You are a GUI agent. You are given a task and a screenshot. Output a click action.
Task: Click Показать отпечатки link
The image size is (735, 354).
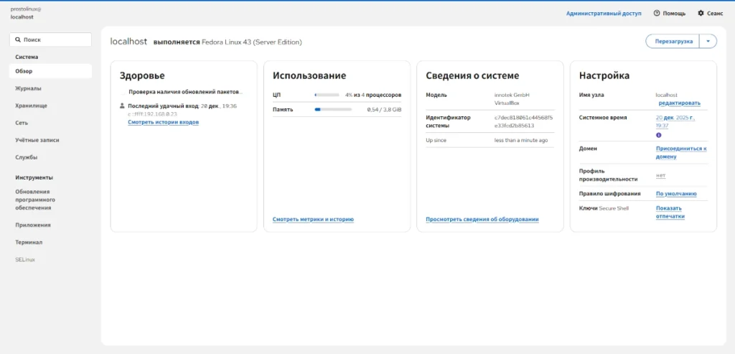pos(670,213)
